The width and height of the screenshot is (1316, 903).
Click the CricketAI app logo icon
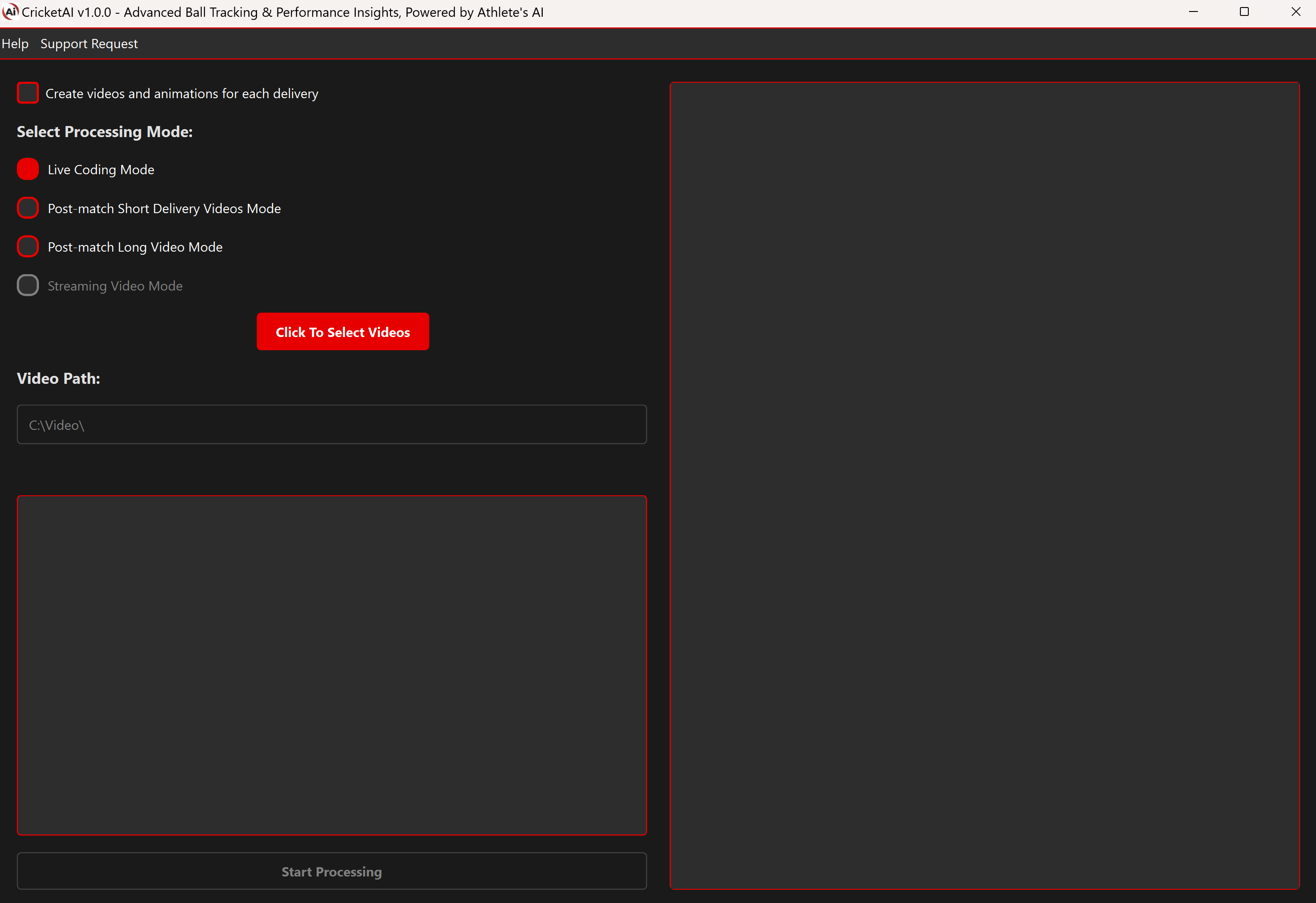click(x=10, y=12)
